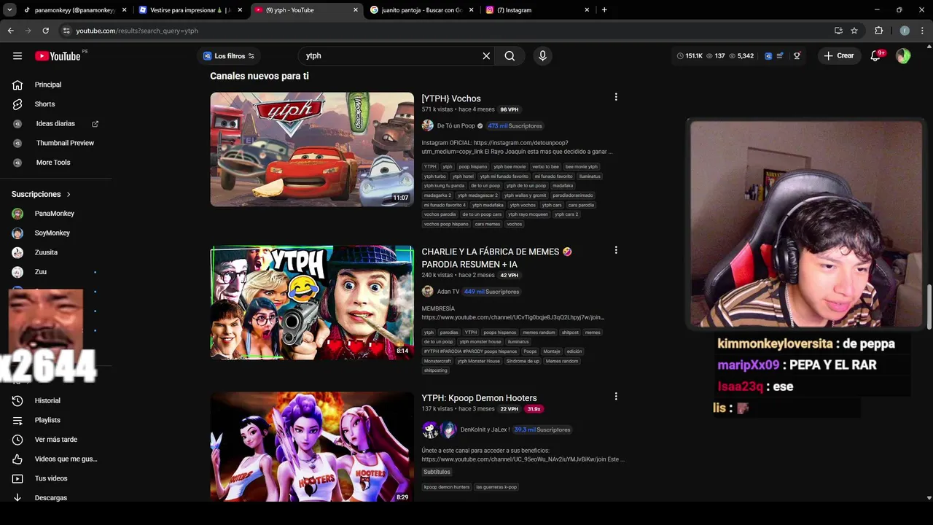Open the tab search dropdown arrow
Viewport: 933px width, 525px height.
pos(9,10)
